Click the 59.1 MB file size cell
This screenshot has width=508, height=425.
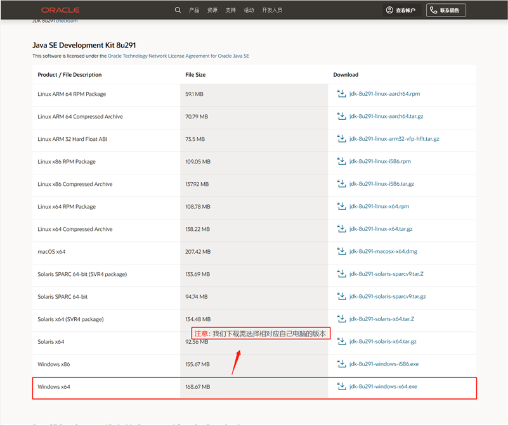pyautogui.click(x=254, y=94)
